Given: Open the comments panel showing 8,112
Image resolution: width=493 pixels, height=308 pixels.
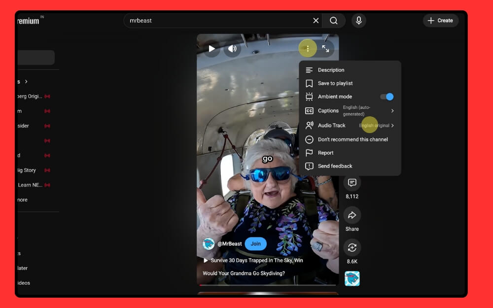Looking at the screenshot, I should tap(352, 183).
